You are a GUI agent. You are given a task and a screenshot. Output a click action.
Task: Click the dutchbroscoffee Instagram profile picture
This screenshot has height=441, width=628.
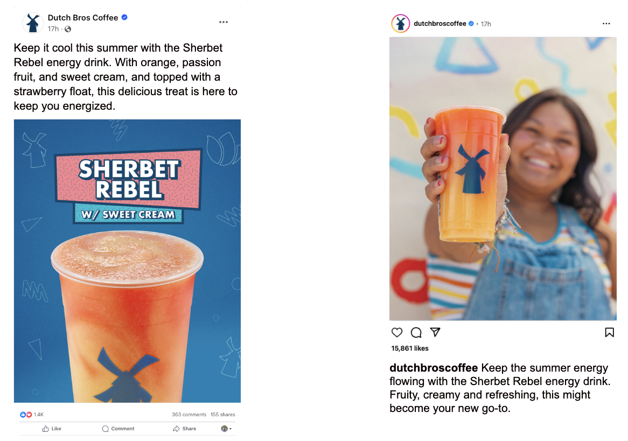click(400, 24)
